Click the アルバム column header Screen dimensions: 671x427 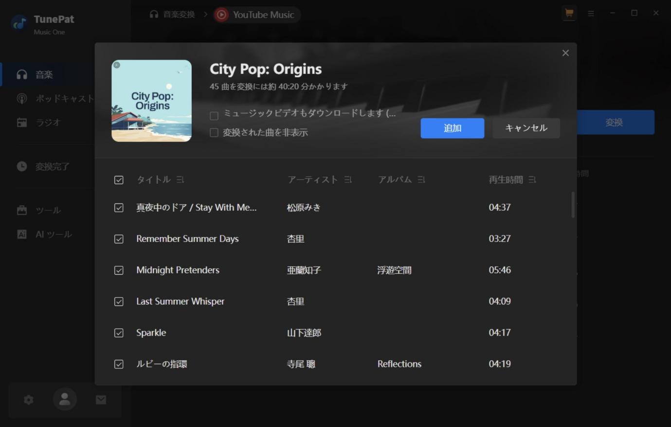395,180
